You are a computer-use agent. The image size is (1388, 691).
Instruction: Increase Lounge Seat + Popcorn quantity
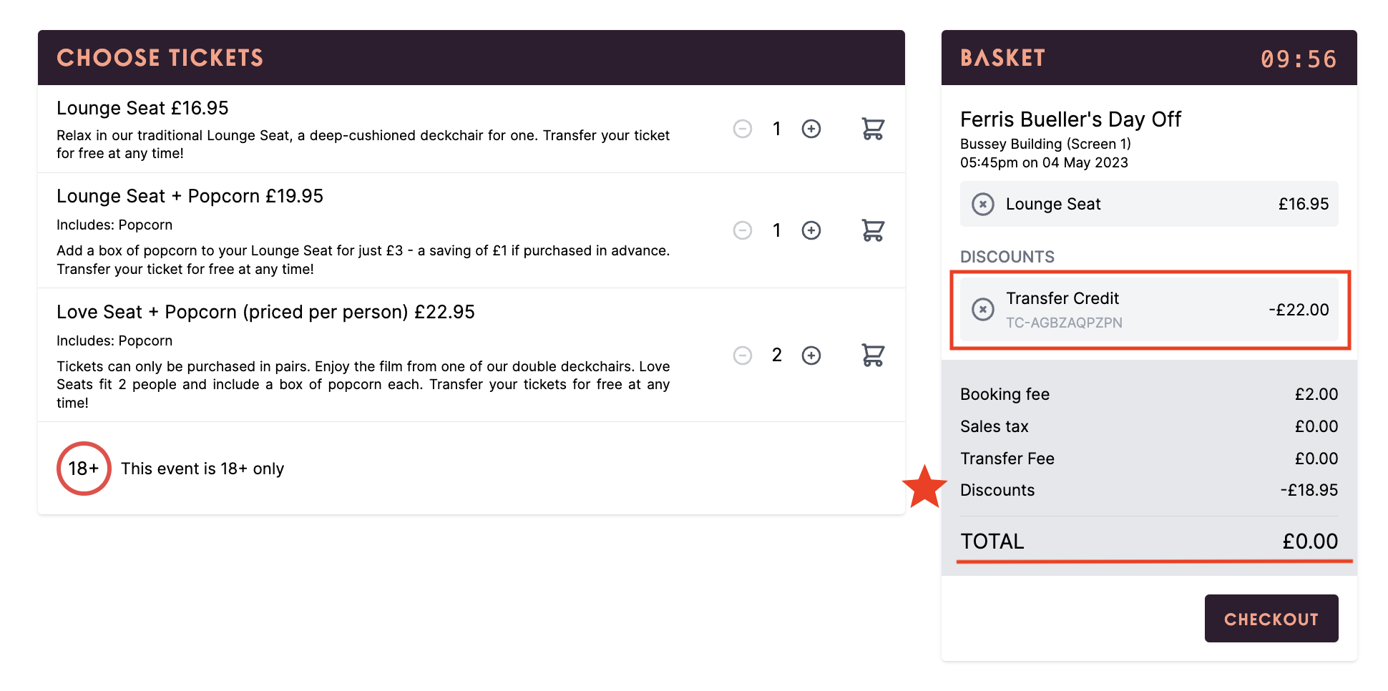pyautogui.click(x=811, y=230)
